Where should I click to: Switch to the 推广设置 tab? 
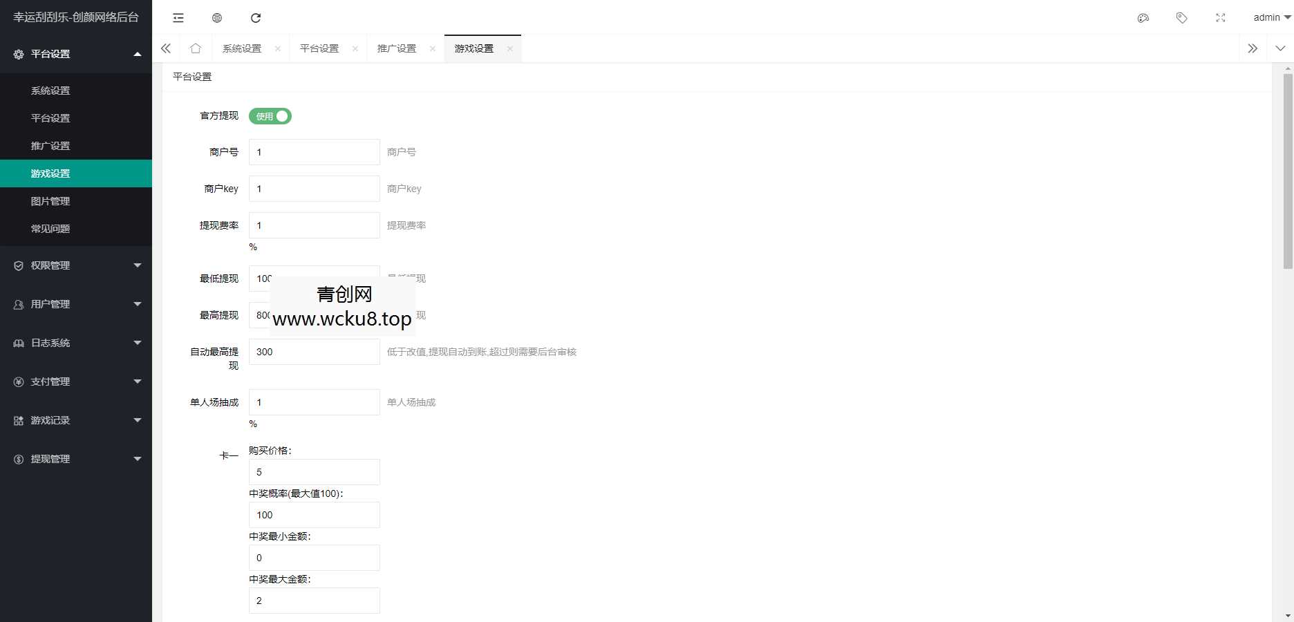click(397, 48)
